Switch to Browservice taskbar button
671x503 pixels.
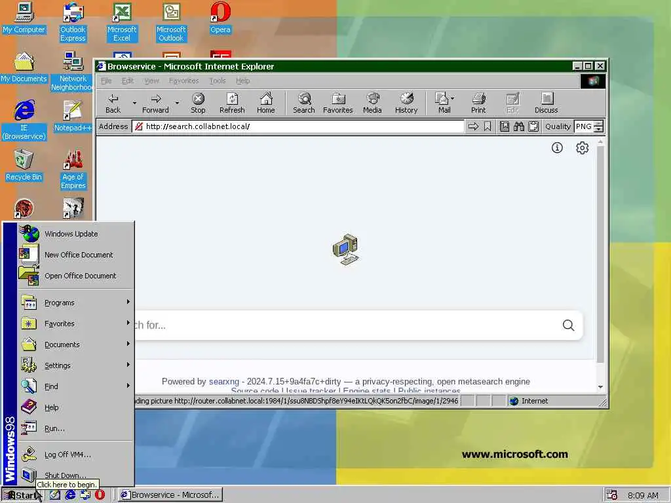point(170,495)
